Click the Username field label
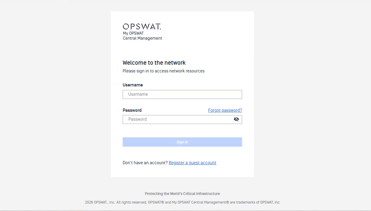This screenshot has height=211, width=371. point(133,85)
